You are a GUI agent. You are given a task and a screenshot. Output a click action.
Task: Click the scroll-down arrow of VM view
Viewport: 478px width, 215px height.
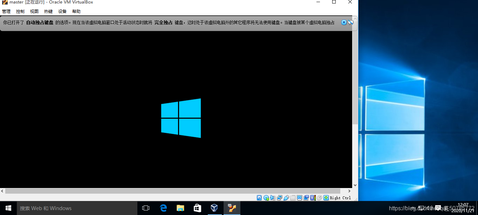tap(355, 185)
